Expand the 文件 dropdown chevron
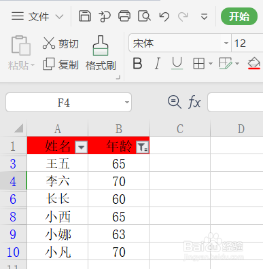This screenshot has height=269, width=263. 59,16
